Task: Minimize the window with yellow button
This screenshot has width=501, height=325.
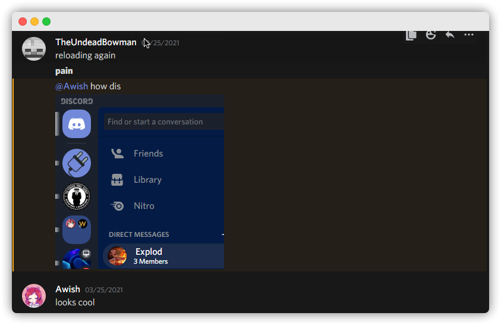Action: (x=34, y=21)
